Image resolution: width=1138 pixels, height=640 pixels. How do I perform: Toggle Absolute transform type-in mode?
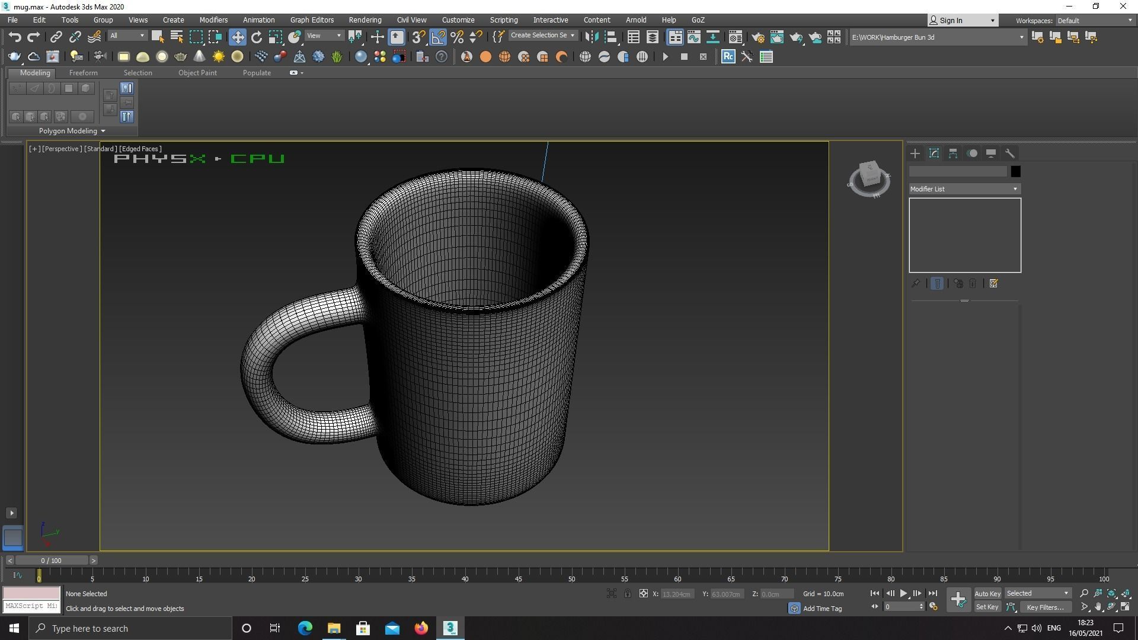point(643,594)
